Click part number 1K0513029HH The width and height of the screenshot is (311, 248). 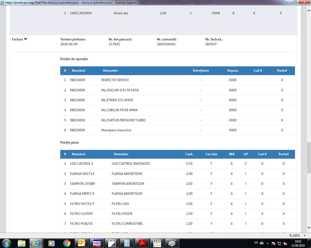pyautogui.click(x=81, y=13)
